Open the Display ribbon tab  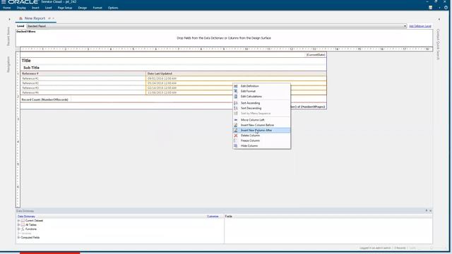[21, 8]
